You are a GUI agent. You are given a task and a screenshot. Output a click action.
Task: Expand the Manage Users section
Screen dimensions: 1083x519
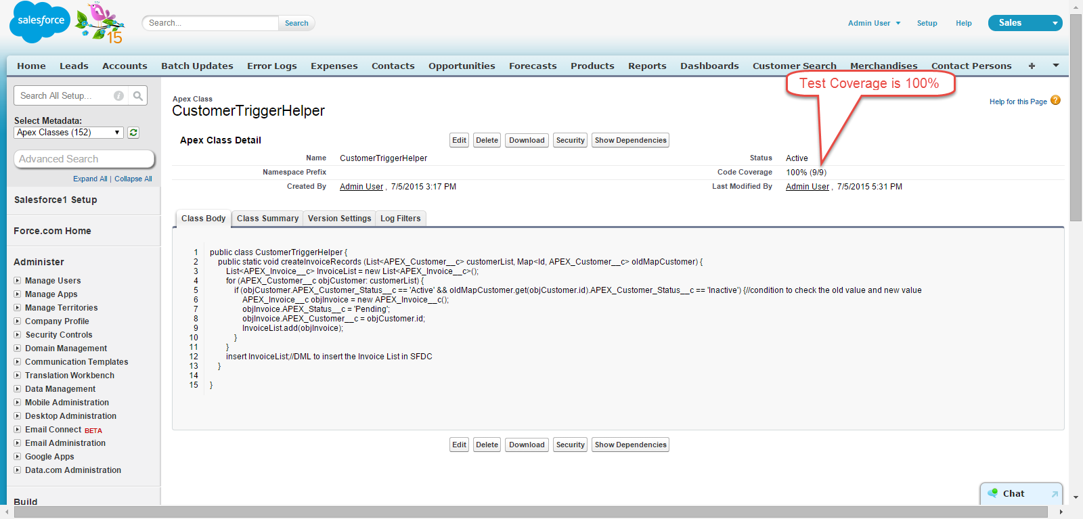(x=18, y=280)
